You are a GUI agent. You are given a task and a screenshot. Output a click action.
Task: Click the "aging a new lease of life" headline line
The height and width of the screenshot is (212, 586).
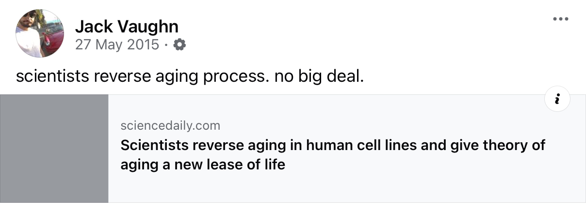click(x=203, y=165)
